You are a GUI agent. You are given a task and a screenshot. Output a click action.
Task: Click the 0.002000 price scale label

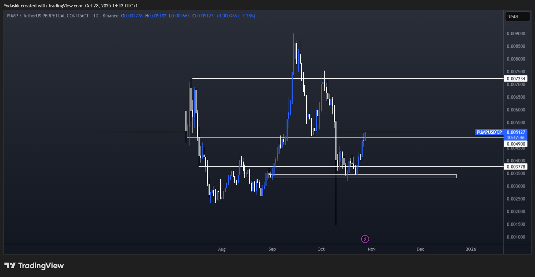click(516, 211)
